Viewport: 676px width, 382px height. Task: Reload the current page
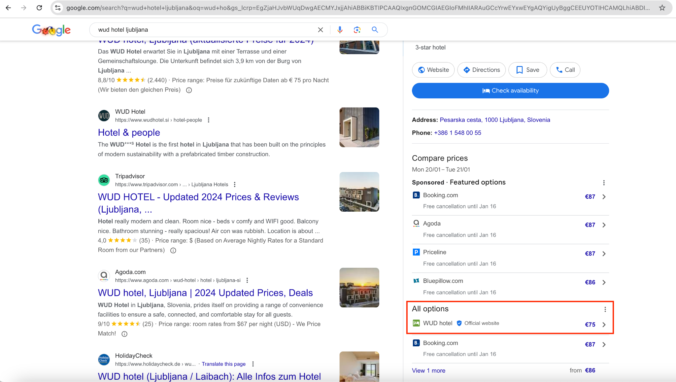(x=39, y=8)
